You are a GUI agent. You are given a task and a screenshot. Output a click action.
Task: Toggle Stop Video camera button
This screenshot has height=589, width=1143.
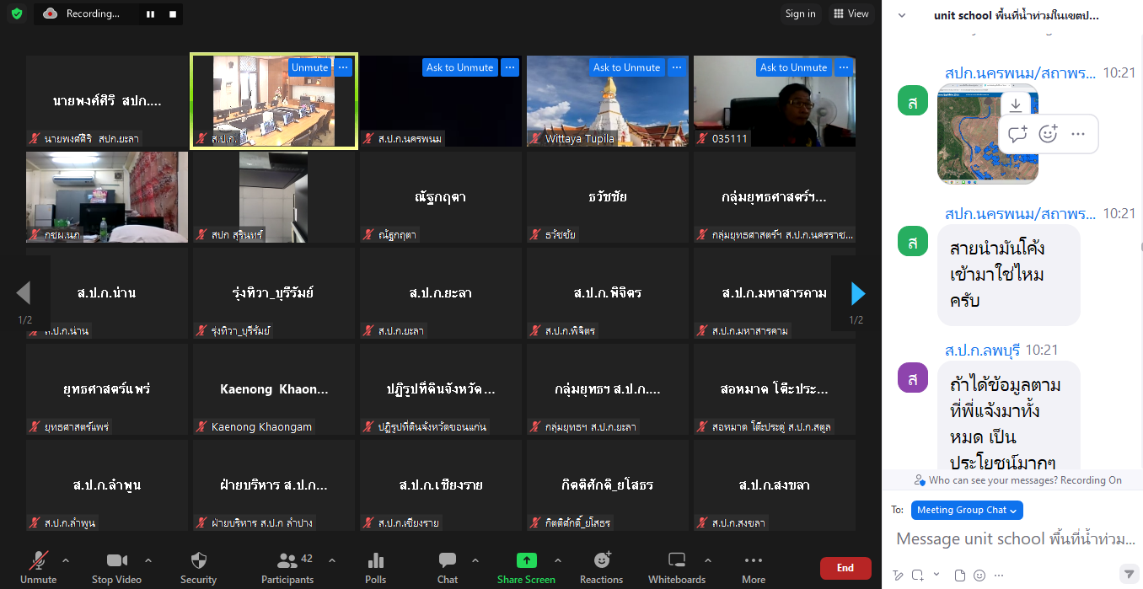[x=116, y=568]
